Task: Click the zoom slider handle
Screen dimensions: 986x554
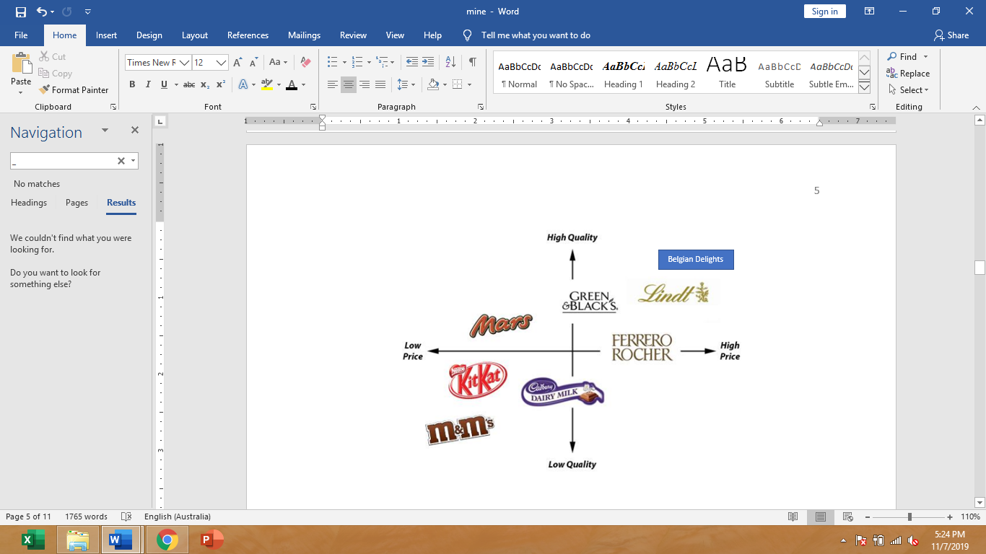Action: [x=909, y=516]
